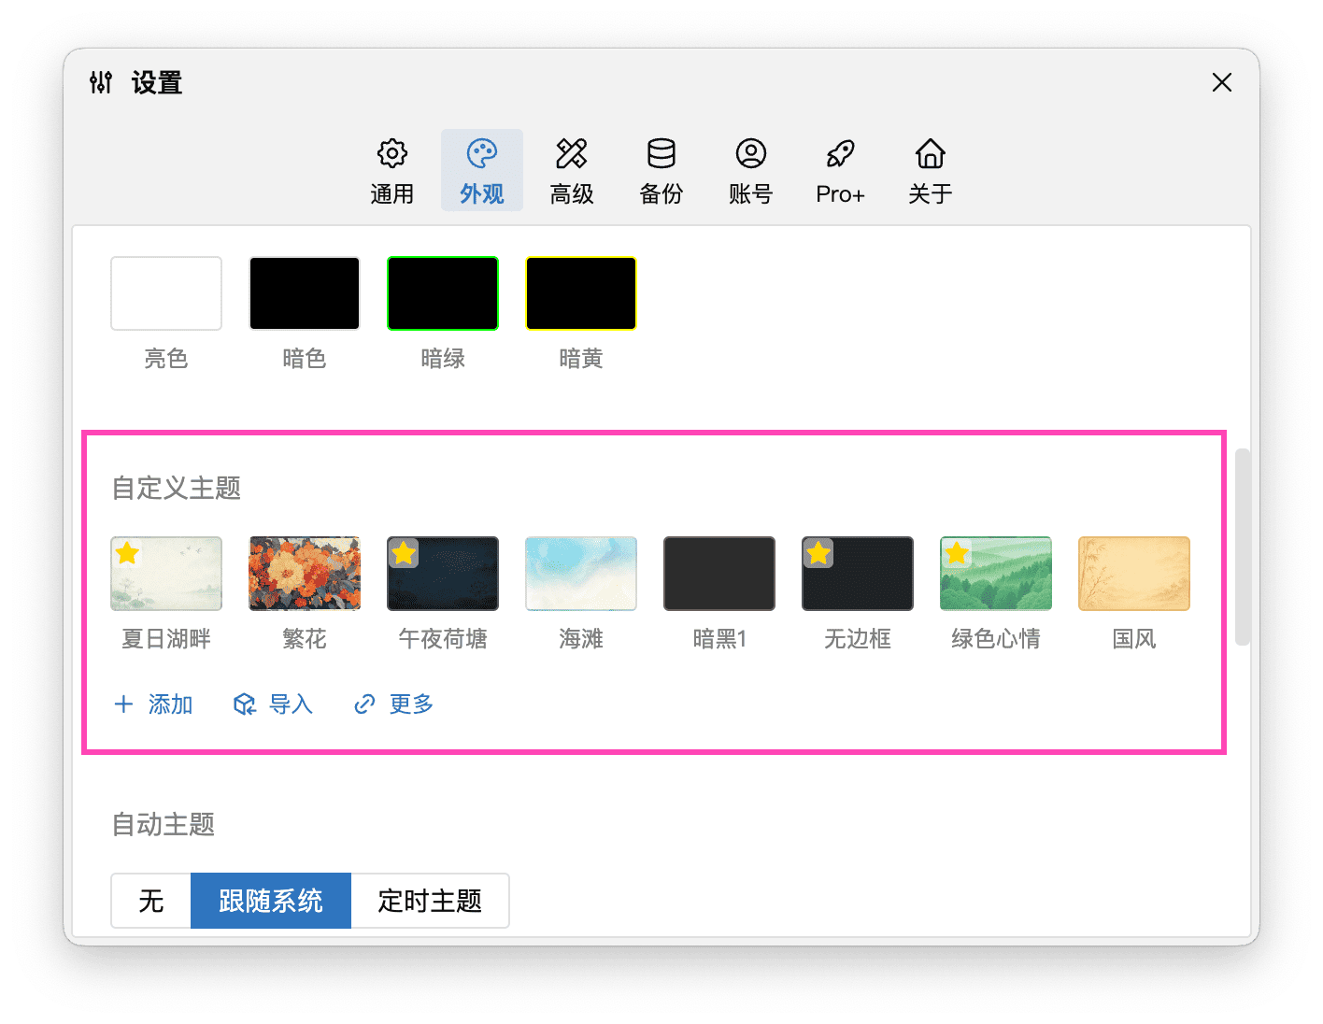Open the 通用 general settings tab
The height and width of the screenshot is (1024, 1323).
[392, 171]
